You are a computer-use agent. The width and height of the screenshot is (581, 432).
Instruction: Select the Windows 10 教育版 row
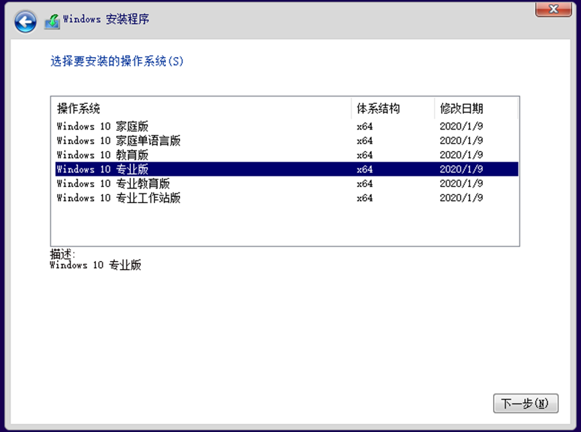287,155
